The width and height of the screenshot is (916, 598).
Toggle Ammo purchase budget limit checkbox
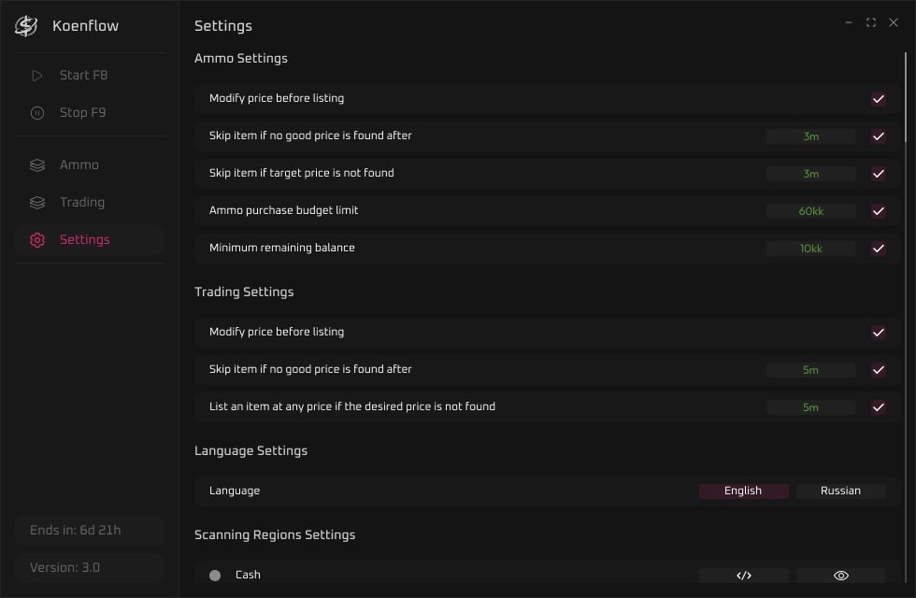click(878, 211)
